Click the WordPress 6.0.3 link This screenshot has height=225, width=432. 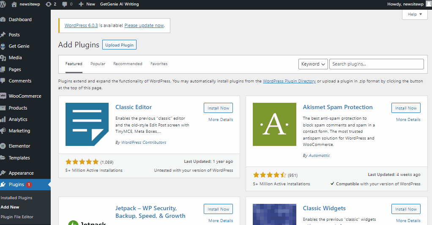pos(81,25)
